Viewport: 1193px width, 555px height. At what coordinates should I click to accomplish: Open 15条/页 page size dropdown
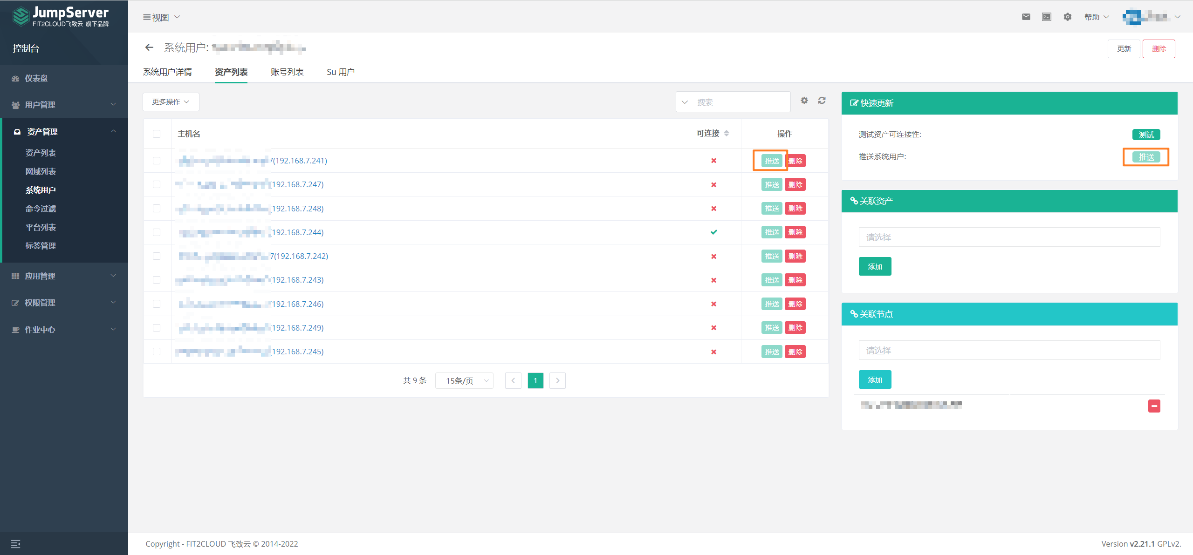point(464,380)
